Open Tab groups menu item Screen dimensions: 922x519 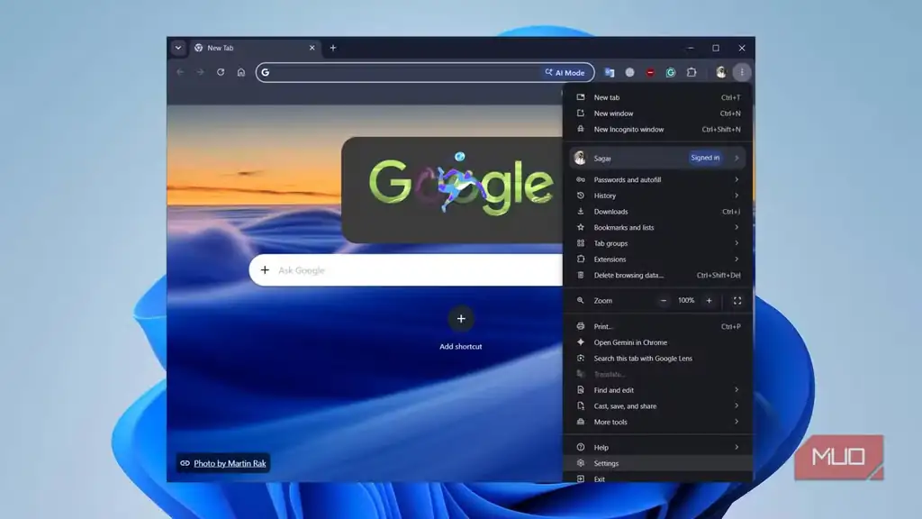point(657,243)
